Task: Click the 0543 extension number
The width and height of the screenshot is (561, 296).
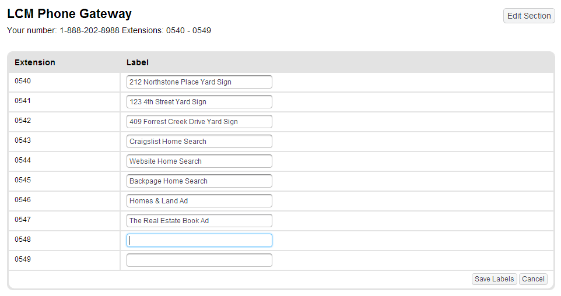Action: pyautogui.click(x=23, y=140)
